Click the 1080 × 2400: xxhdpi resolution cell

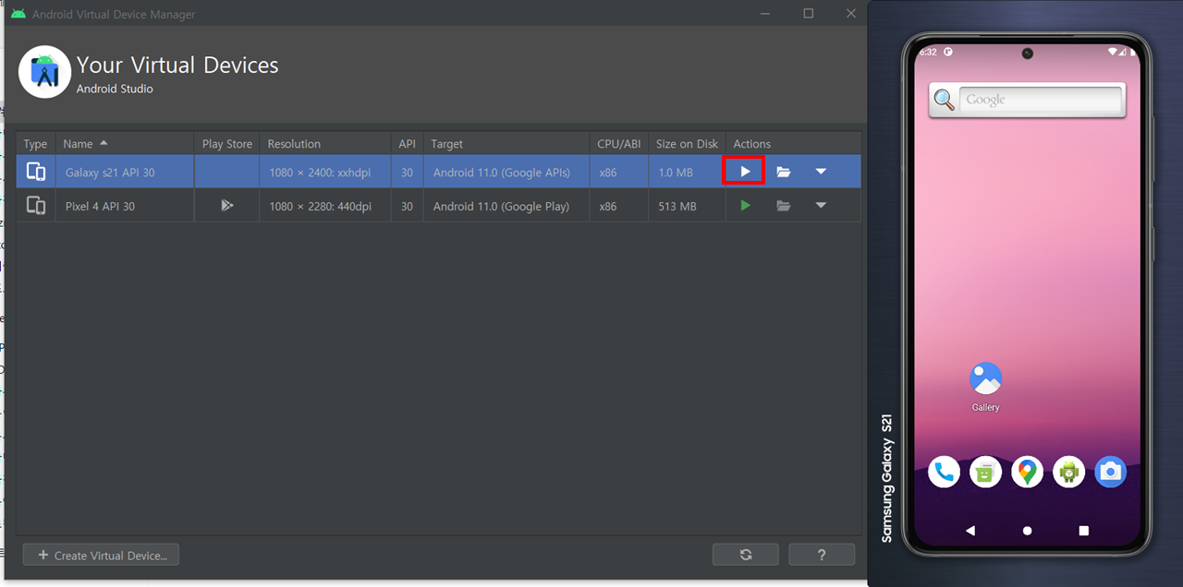pos(325,173)
